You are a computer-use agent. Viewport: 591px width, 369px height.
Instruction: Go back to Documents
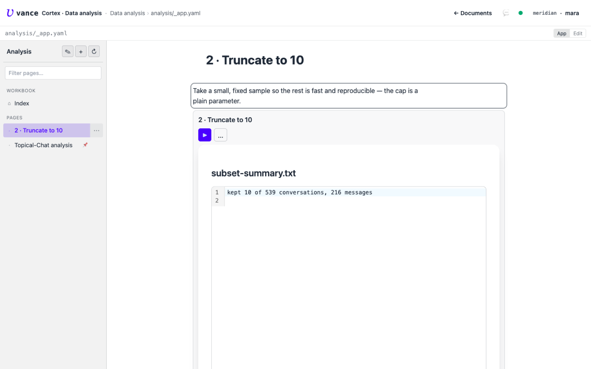(473, 13)
